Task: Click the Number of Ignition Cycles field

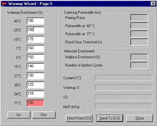Action: [x=139, y=65]
